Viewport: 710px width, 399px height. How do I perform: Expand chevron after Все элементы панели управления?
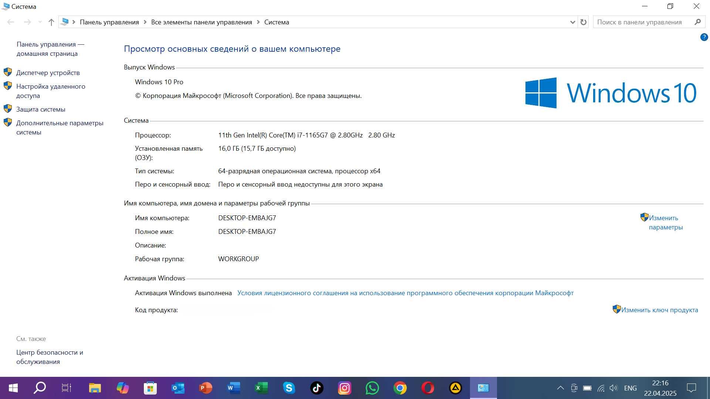coord(258,22)
